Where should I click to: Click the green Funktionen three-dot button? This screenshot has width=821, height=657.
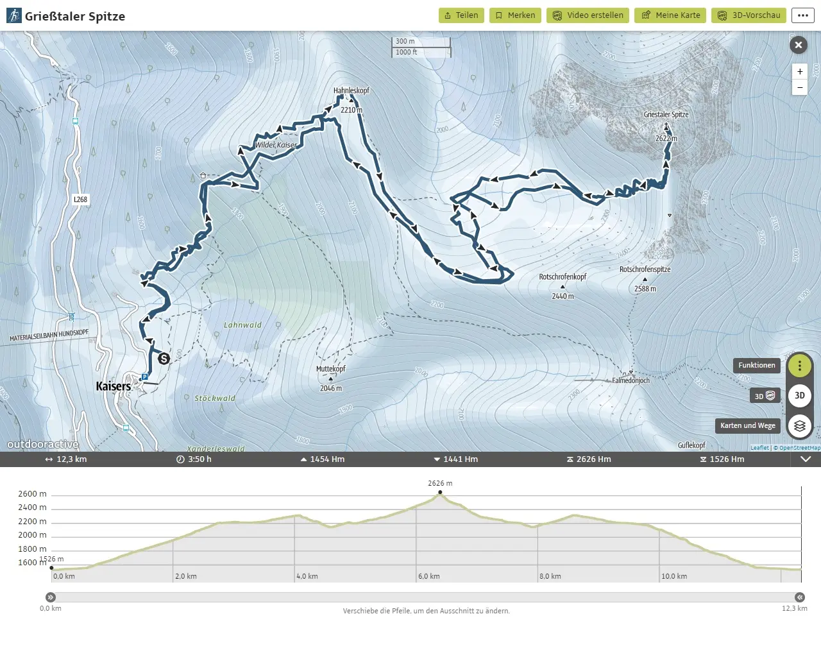799,366
